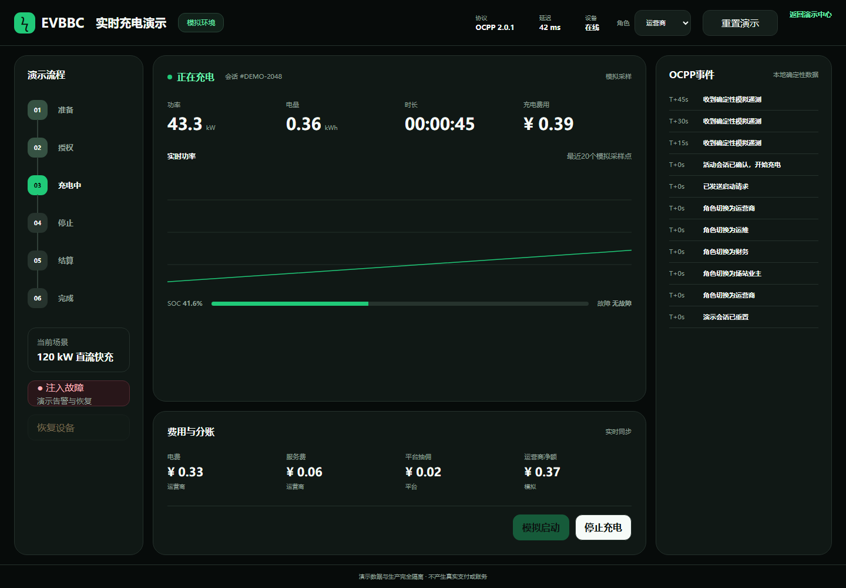Click the session ID #DEMO-2048
846x588 pixels.
pos(253,76)
